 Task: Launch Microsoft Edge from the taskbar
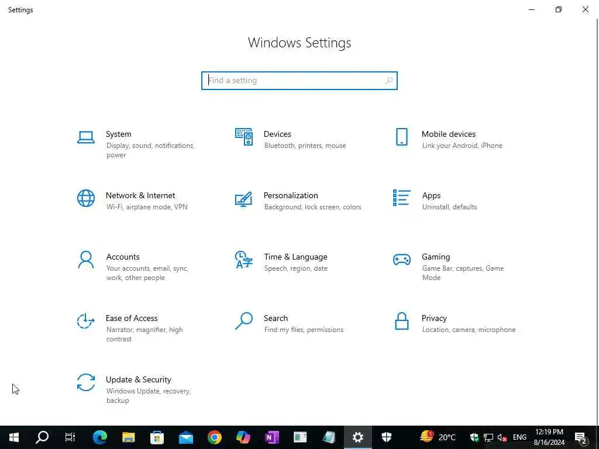click(x=99, y=437)
